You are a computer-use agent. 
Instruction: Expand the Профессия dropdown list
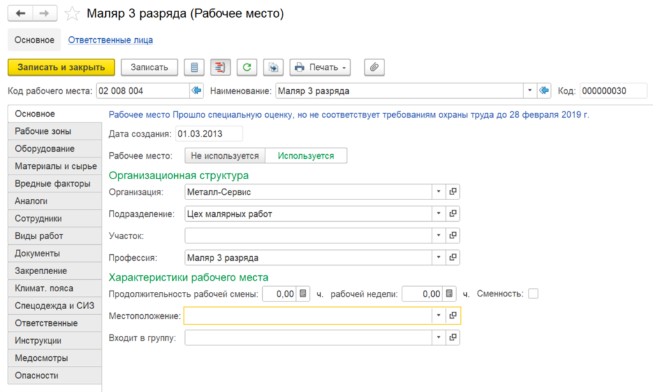pos(439,258)
